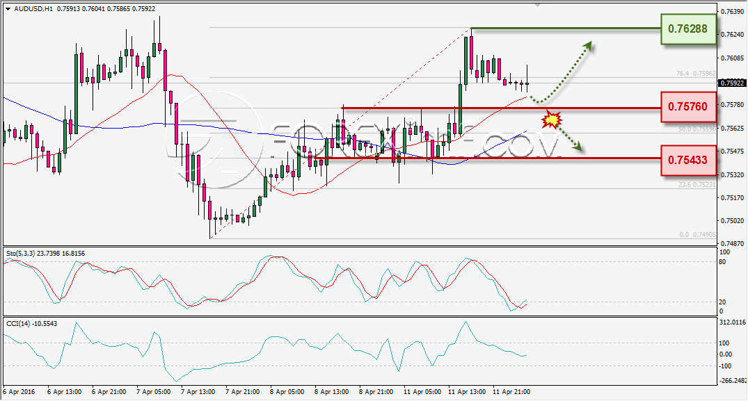The width and height of the screenshot is (748, 401).
Task: Click the 7 Apr 13:00 time label
Action: point(198,392)
